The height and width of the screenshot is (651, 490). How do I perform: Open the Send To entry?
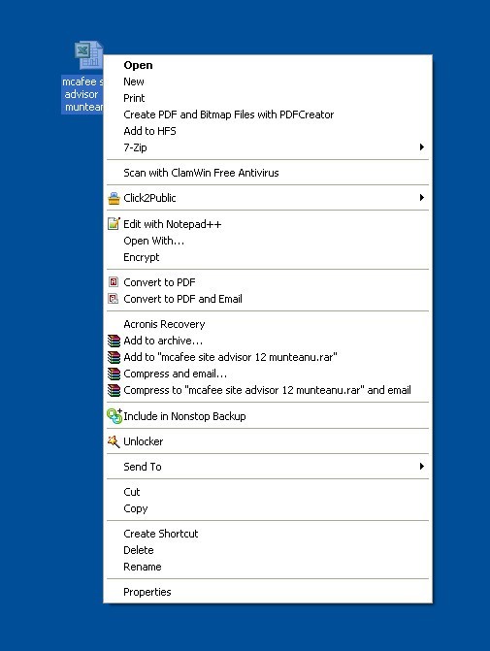coord(268,467)
